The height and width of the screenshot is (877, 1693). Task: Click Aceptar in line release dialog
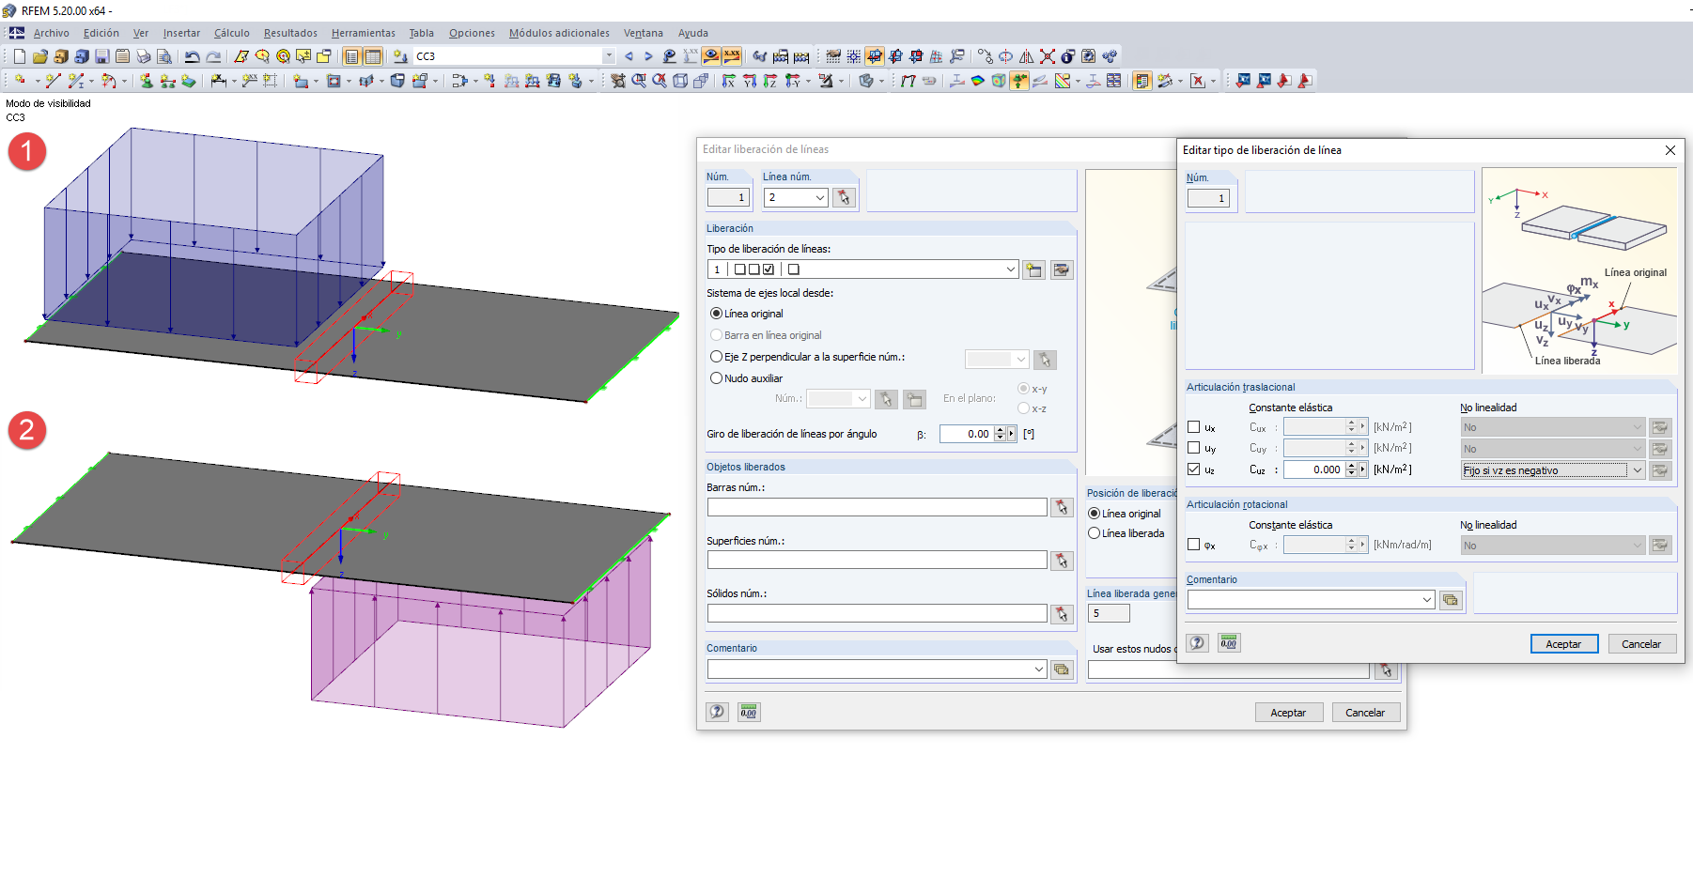tap(1288, 713)
